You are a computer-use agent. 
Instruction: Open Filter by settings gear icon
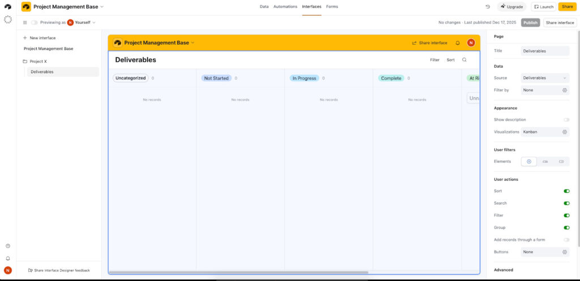coord(565,90)
